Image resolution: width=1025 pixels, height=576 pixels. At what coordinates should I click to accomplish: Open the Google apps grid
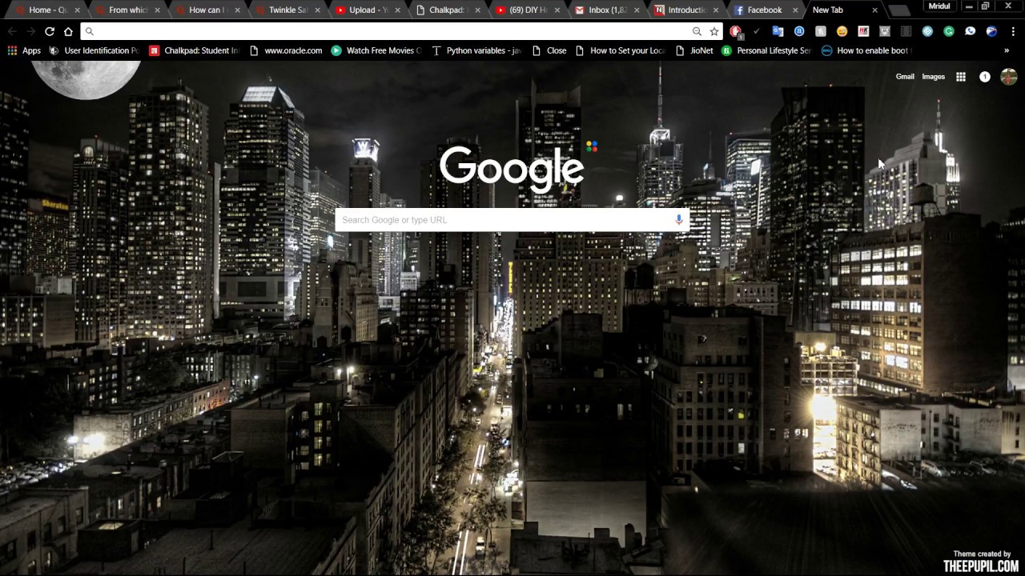[961, 77]
